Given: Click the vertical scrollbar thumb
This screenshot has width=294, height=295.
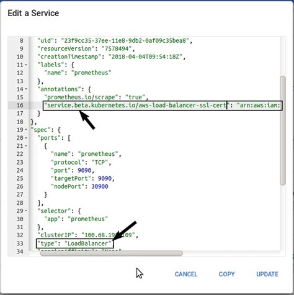Looking at the screenshot, I should (x=283, y=130).
